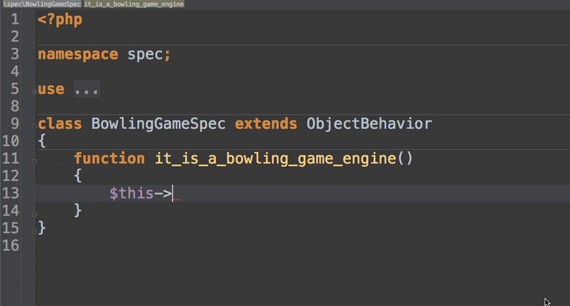
Task: Click the 'class' keyword
Action: (x=60, y=124)
